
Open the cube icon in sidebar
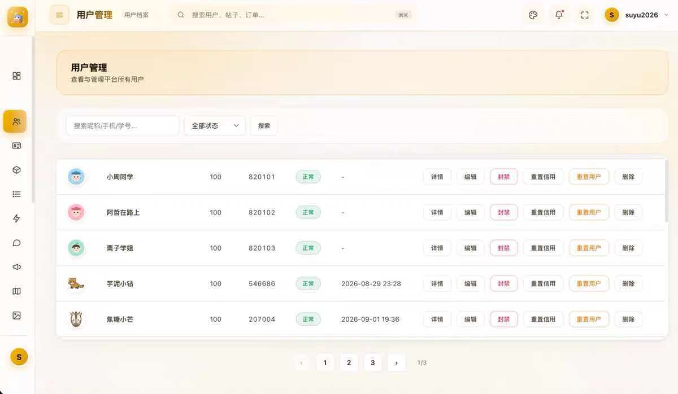16,170
